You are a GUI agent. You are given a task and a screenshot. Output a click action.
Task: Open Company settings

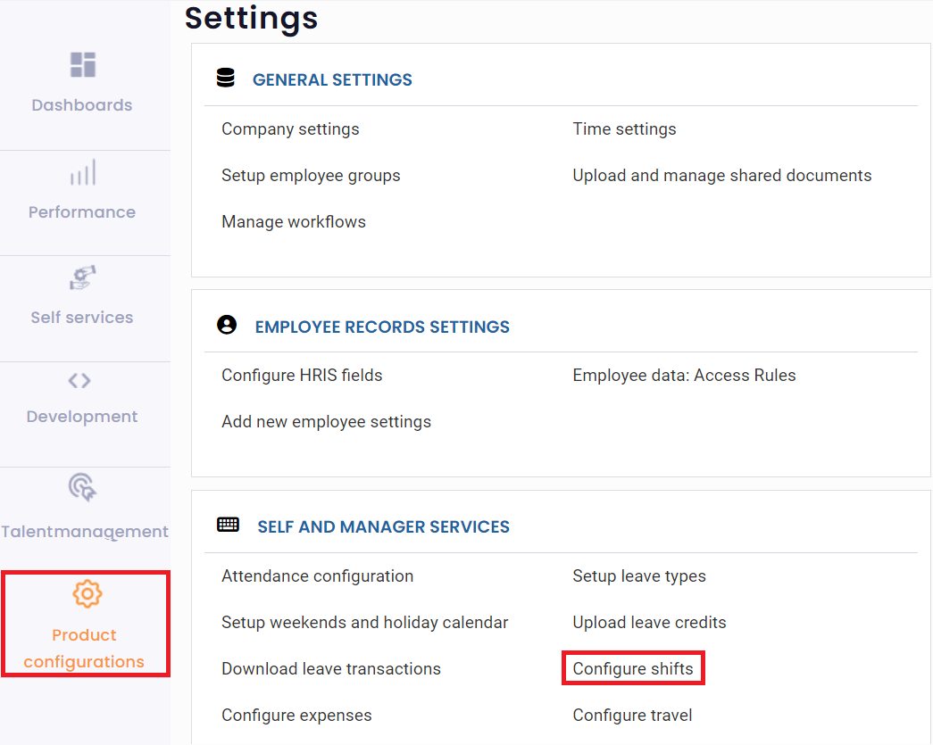(x=290, y=128)
